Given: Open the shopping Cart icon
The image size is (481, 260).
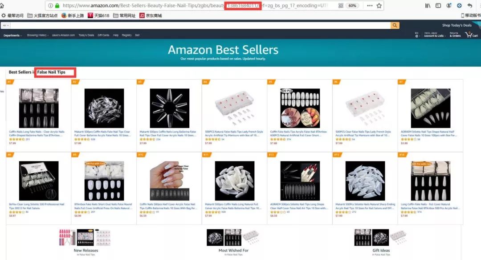Looking at the screenshot, I should [x=472, y=35].
